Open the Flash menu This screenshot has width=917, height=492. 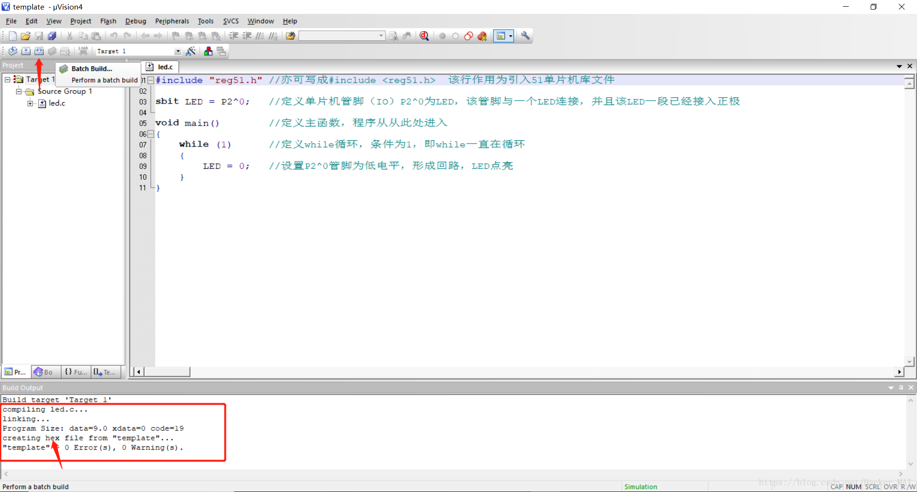click(108, 21)
